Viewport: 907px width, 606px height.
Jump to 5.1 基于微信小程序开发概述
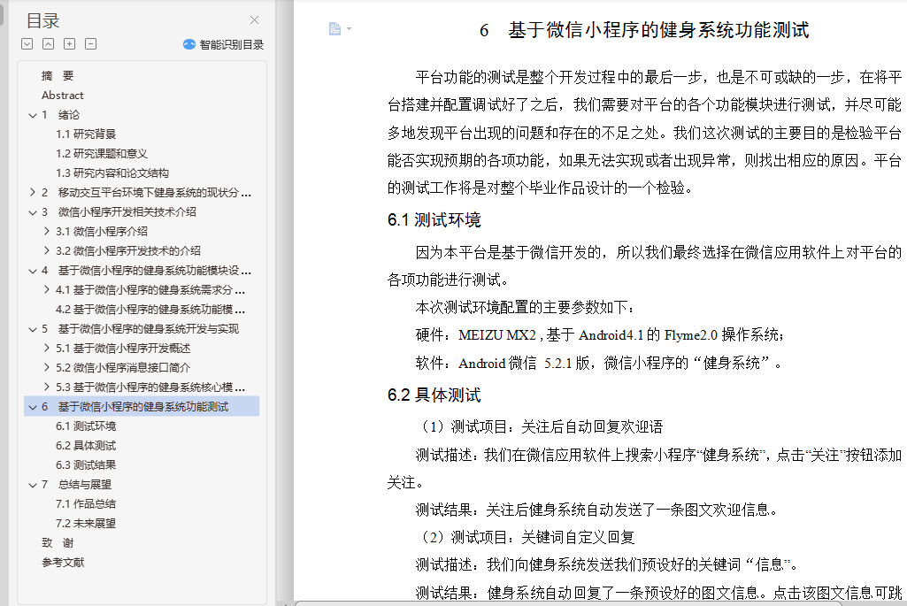coord(123,348)
